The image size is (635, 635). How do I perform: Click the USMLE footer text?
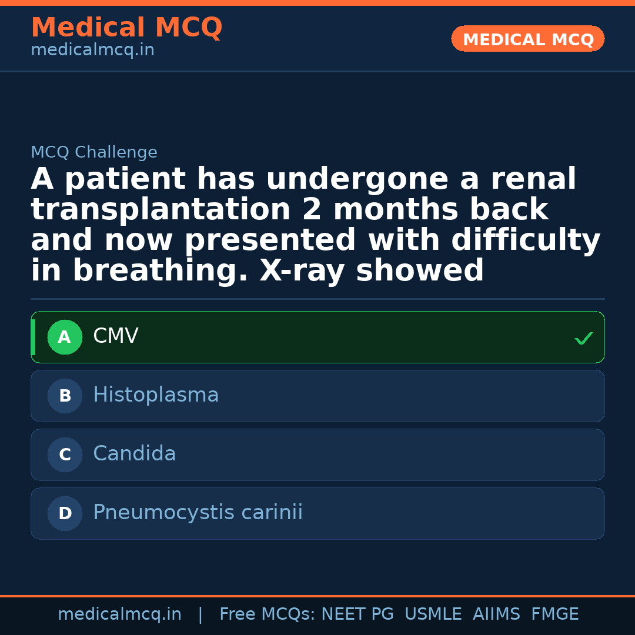pyautogui.click(x=433, y=614)
